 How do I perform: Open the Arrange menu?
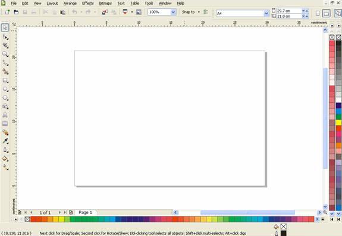[x=70, y=3]
